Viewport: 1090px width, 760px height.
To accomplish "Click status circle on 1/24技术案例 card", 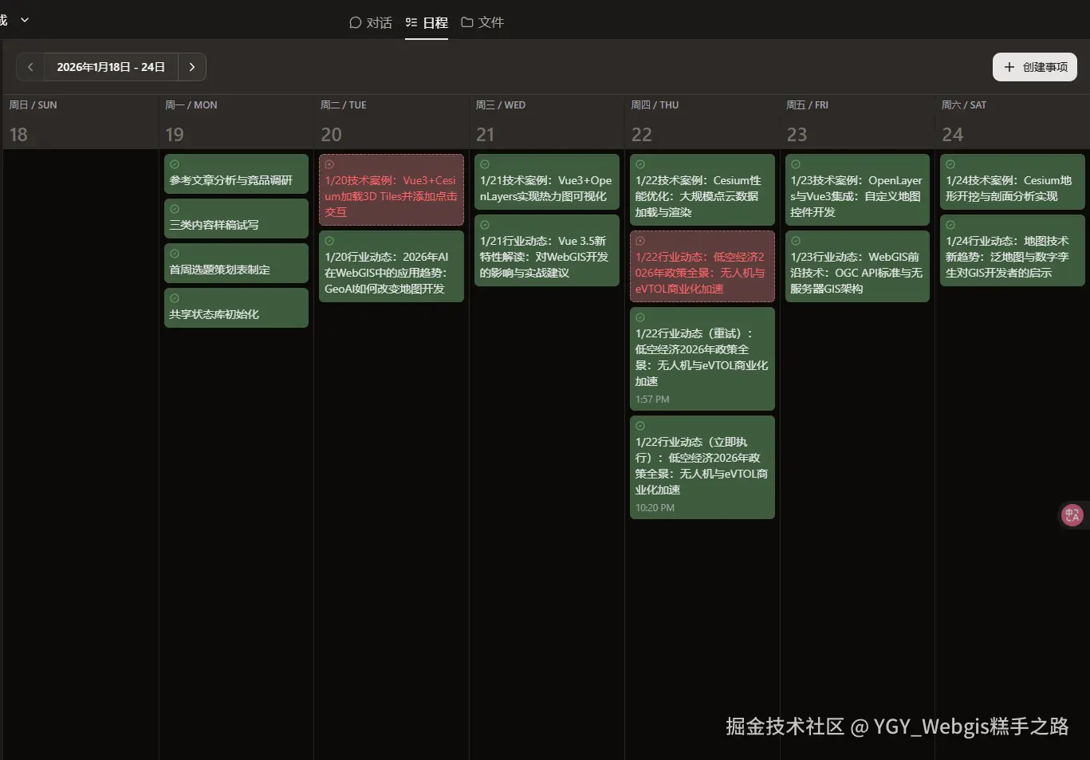I will click(x=950, y=164).
